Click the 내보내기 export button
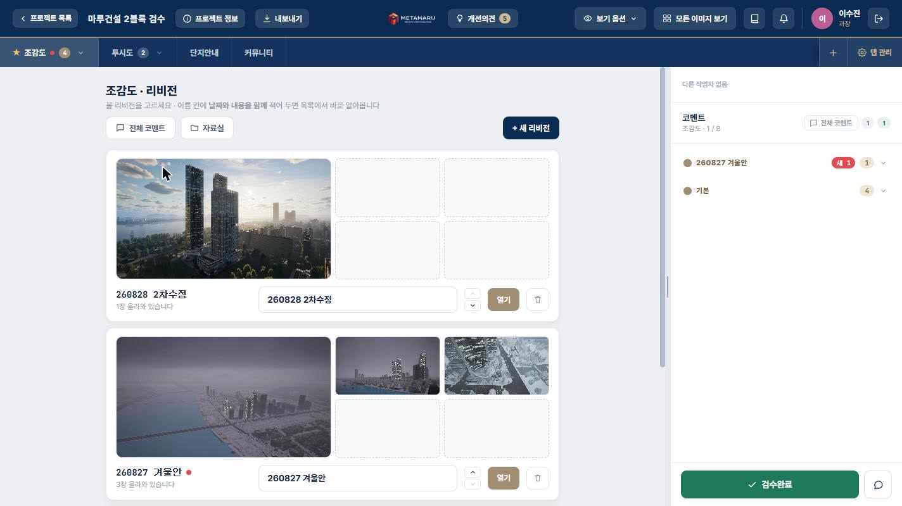This screenshot has height=506, width=902. (283, 18)
